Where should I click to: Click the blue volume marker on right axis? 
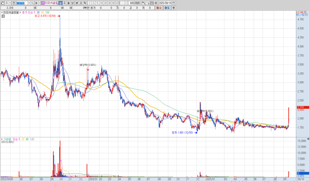click(302, 173)
